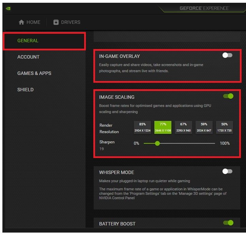Choose 77% render resolution 2646 X 1108
Viewport: 246px width, 236px height.
(x=163, y=127)
